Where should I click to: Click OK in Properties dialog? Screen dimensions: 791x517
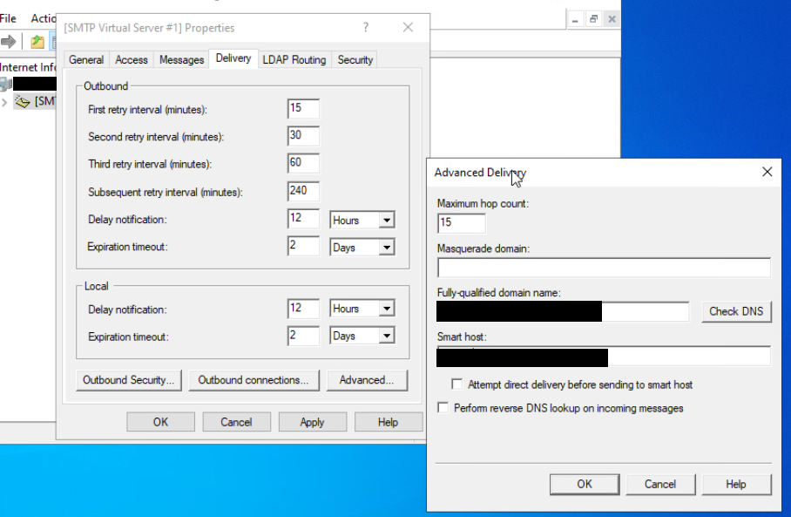click(x=160, y=422)
